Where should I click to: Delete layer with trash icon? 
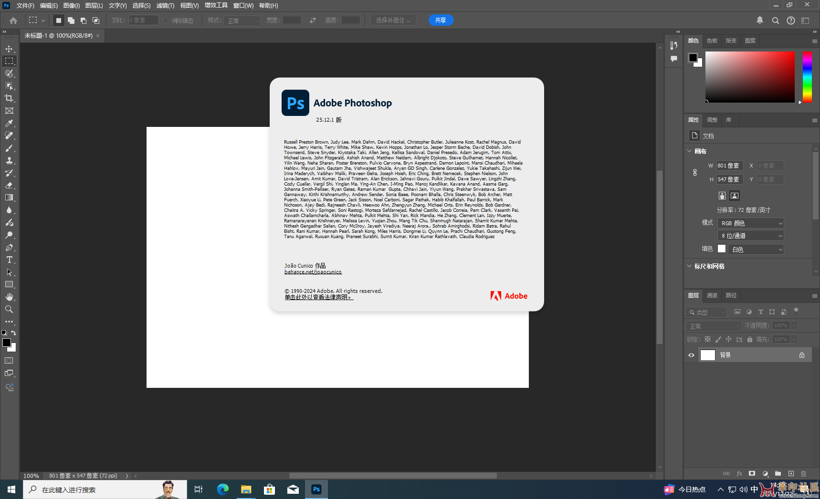pyautogui.click(x=803, y=474)
